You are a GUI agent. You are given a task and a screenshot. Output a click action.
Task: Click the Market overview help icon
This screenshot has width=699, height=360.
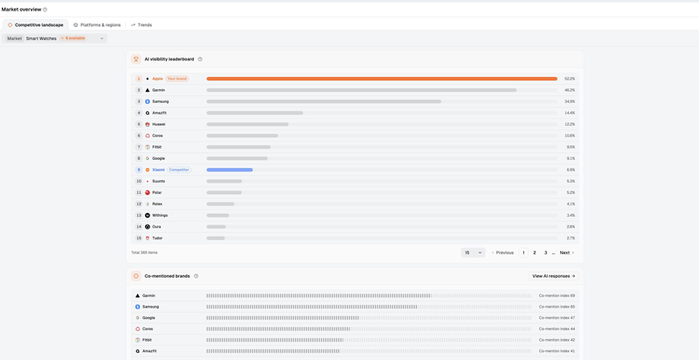[x=45, y=10]
